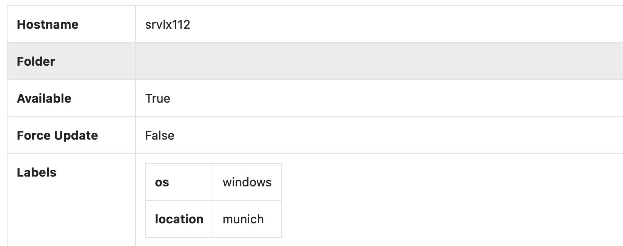Select the "windows" label value
The width and height of the screenshot is (623, 246).
coord(247,182)
